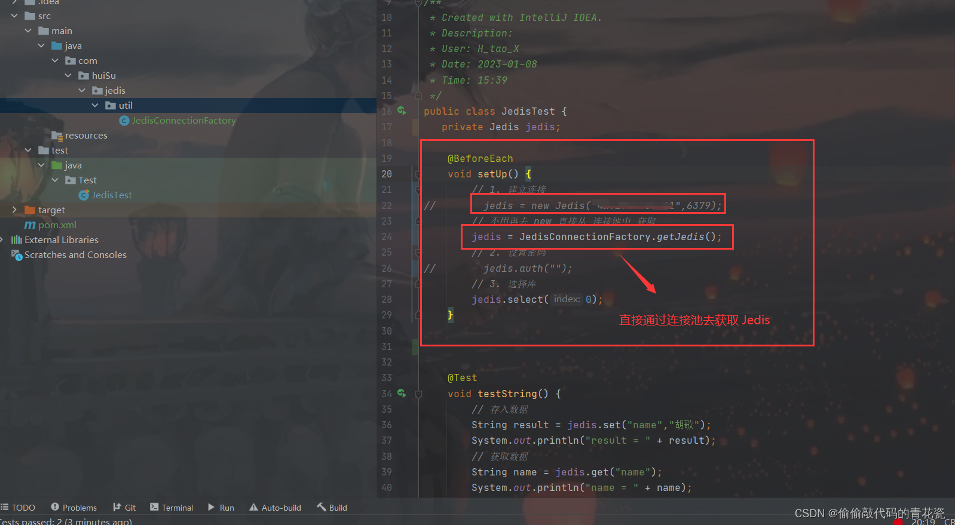Screen dimensions: 955x525
Task: Click the resources folder icon
Action: click(57, 136)
